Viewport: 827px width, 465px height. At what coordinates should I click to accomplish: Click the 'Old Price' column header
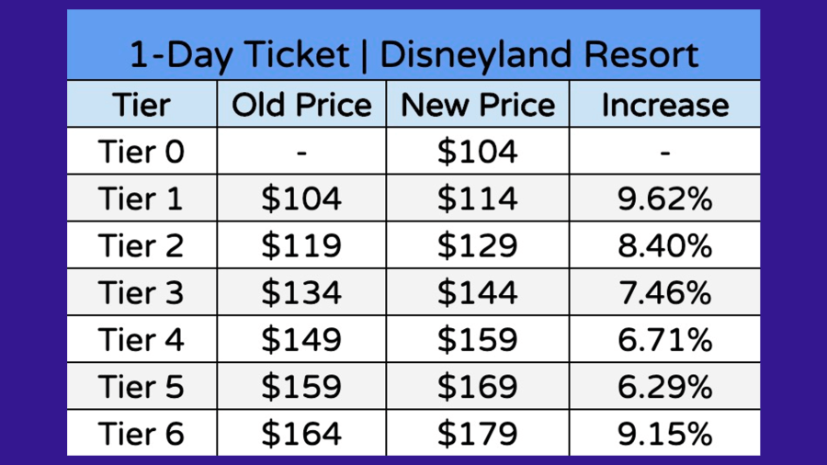[301, 105]
